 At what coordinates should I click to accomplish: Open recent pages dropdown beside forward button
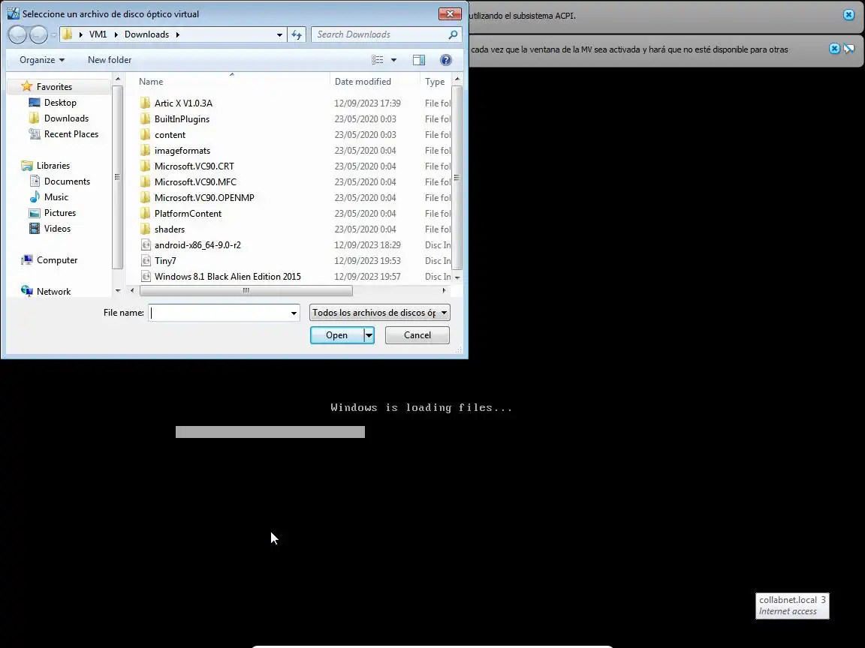53,34
